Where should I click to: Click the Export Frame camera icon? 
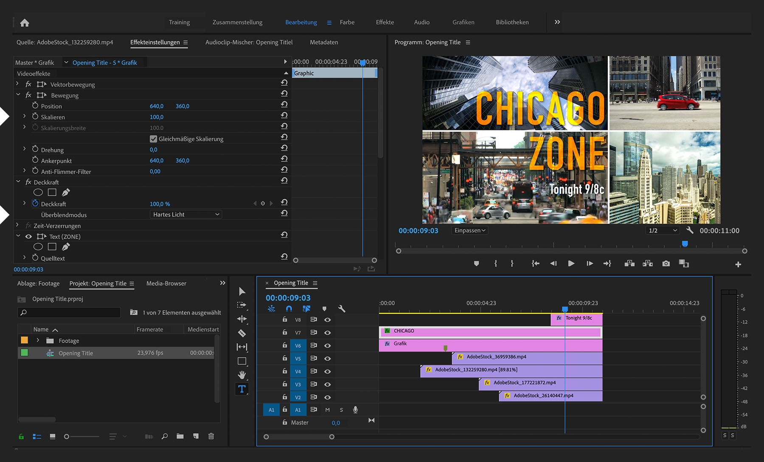coord(666,264)
